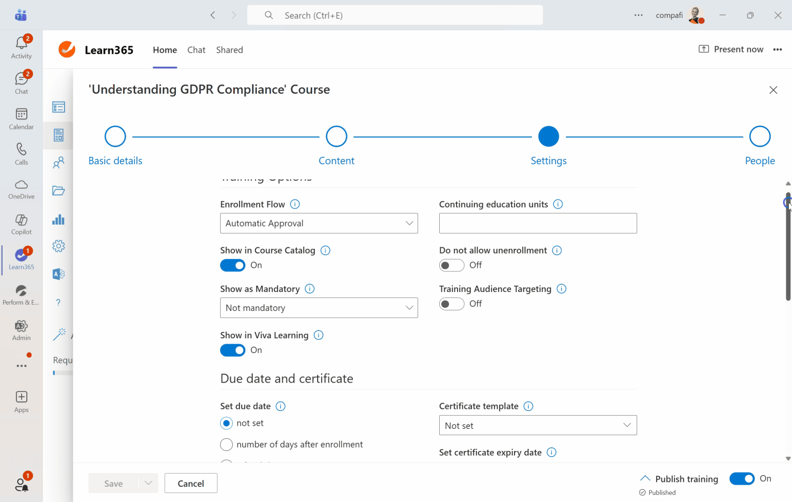Open the Enrollment Flow dropdown
Viewport: 792px width, 502px height.
[x=319, y=223]
